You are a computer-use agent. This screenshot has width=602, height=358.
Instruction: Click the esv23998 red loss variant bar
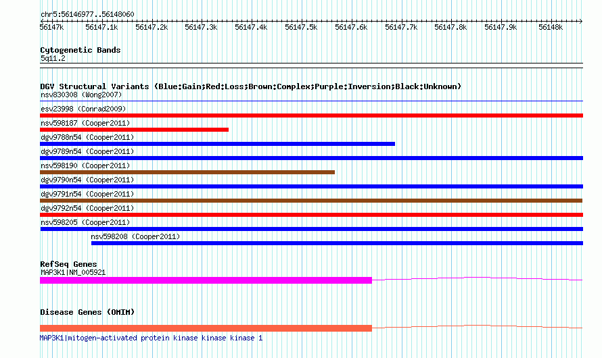[311, 116]
